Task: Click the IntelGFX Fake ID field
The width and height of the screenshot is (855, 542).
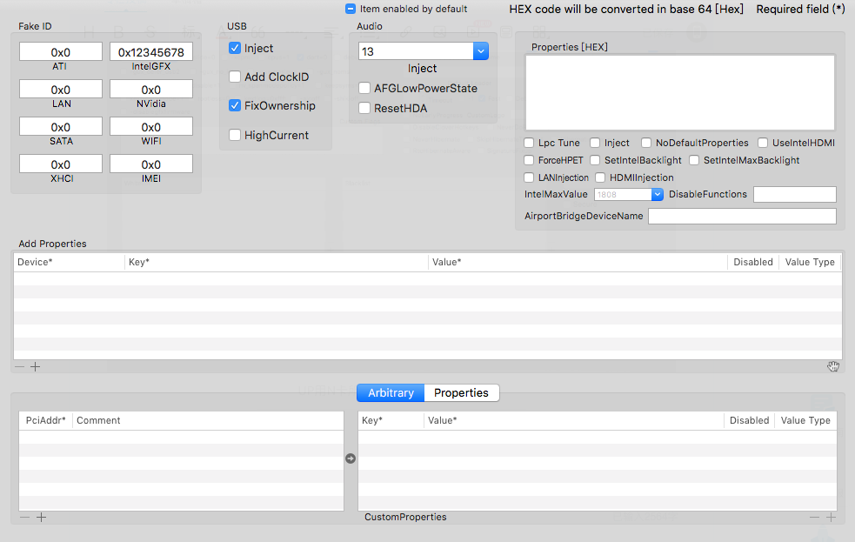Action: (x=151, y=52)
